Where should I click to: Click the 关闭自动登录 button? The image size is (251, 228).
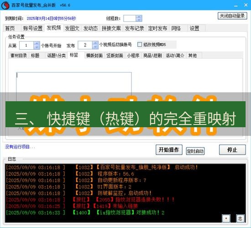(232, 16)
